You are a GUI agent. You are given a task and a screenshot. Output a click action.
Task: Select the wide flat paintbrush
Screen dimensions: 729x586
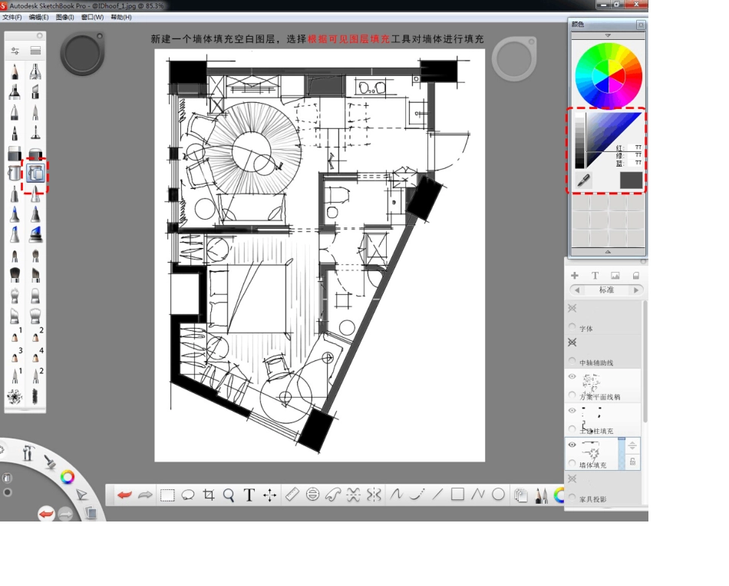coord(15,275)
